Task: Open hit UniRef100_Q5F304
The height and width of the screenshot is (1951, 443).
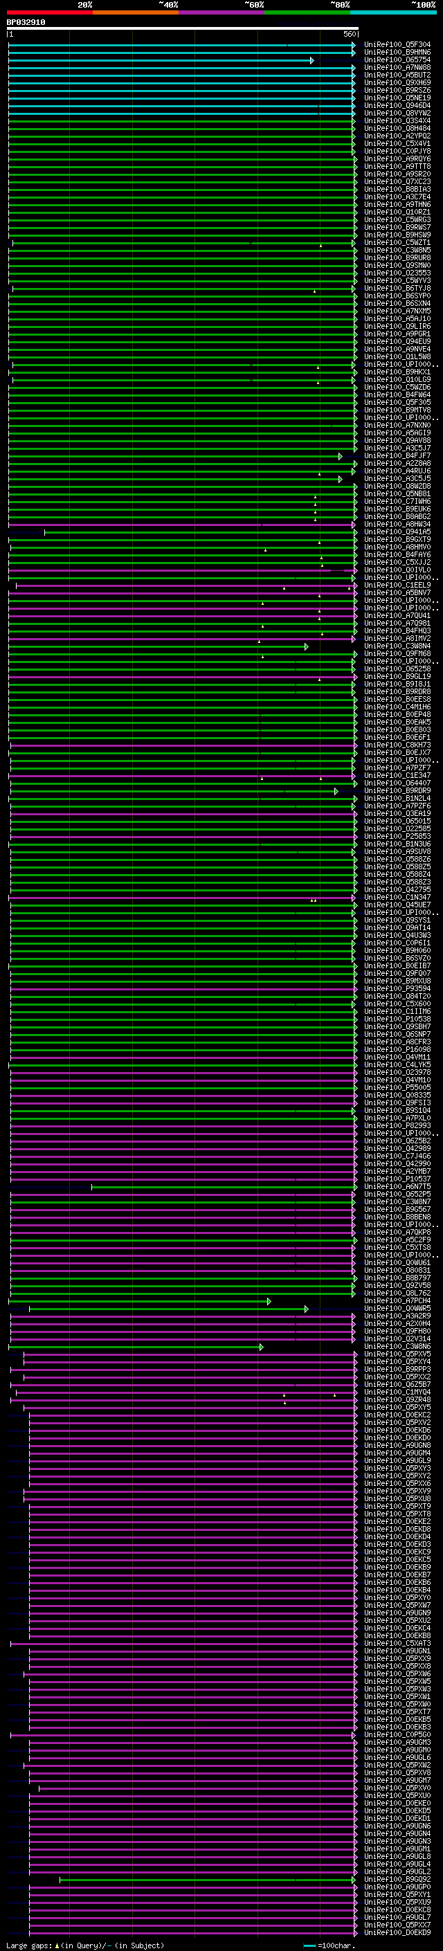Action: pyautogui.click(x=397, y=45)
